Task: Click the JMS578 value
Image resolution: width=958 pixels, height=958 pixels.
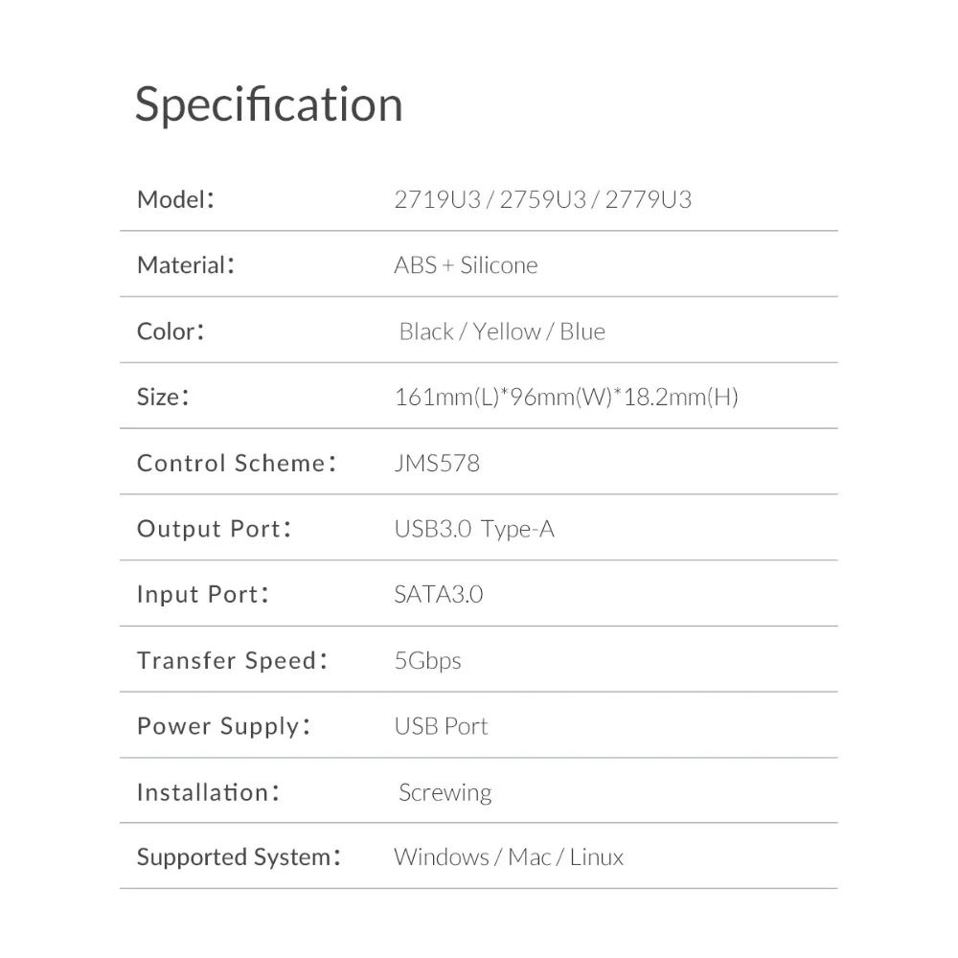Action: (437, 464)
